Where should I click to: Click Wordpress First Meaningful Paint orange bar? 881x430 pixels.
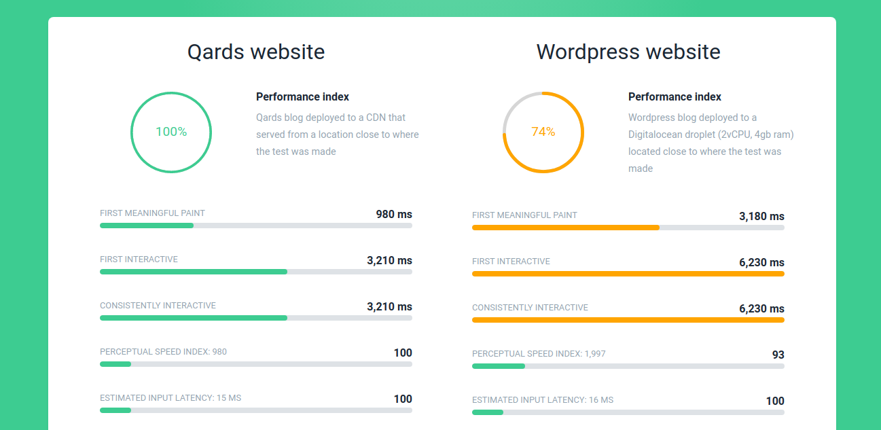[x=628, y=228]
